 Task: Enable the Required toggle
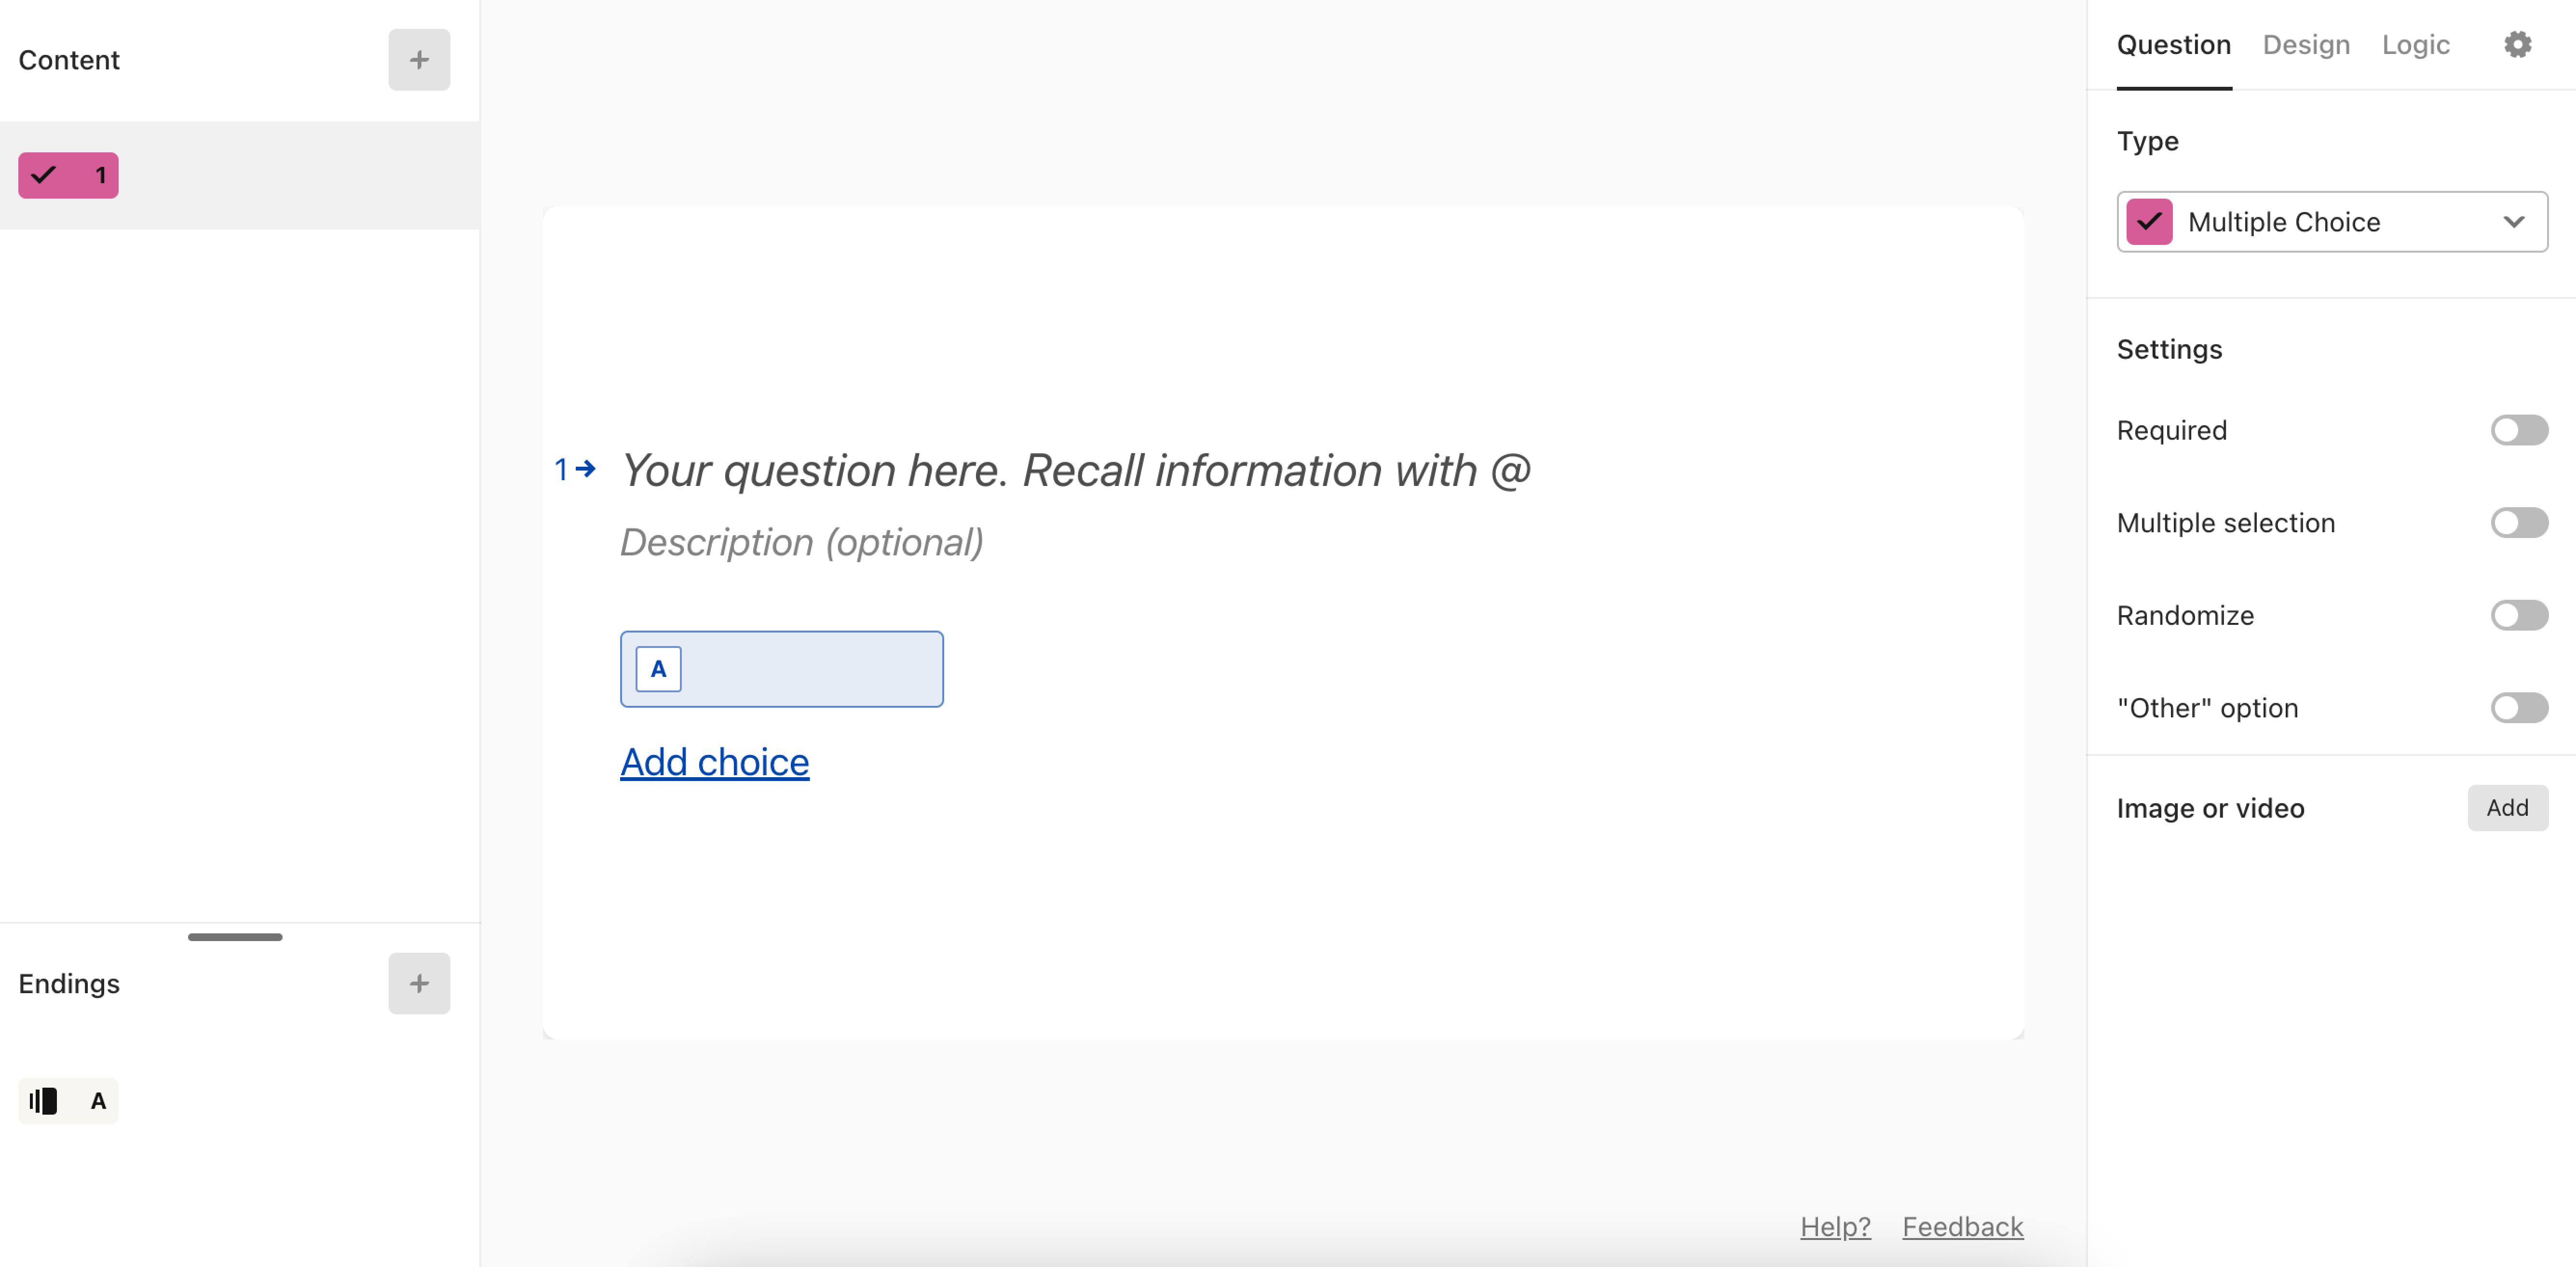coord(2518,430)
